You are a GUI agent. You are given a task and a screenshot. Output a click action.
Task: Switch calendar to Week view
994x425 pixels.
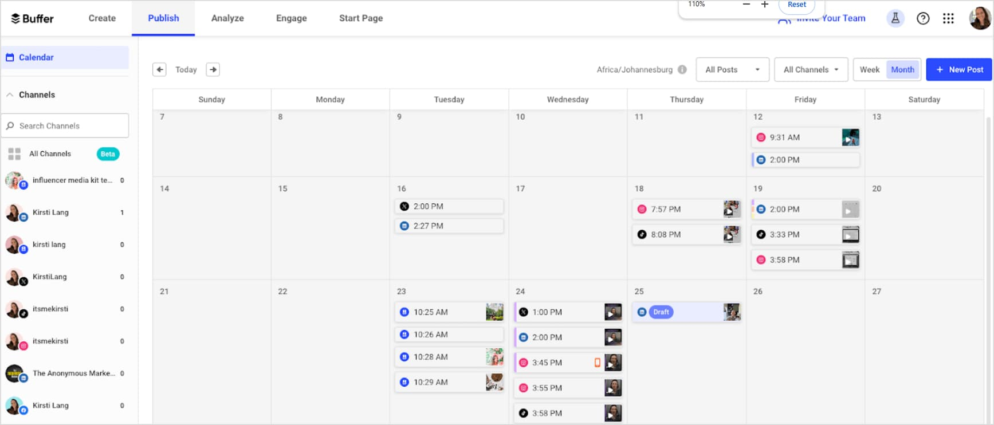point(869,69)
